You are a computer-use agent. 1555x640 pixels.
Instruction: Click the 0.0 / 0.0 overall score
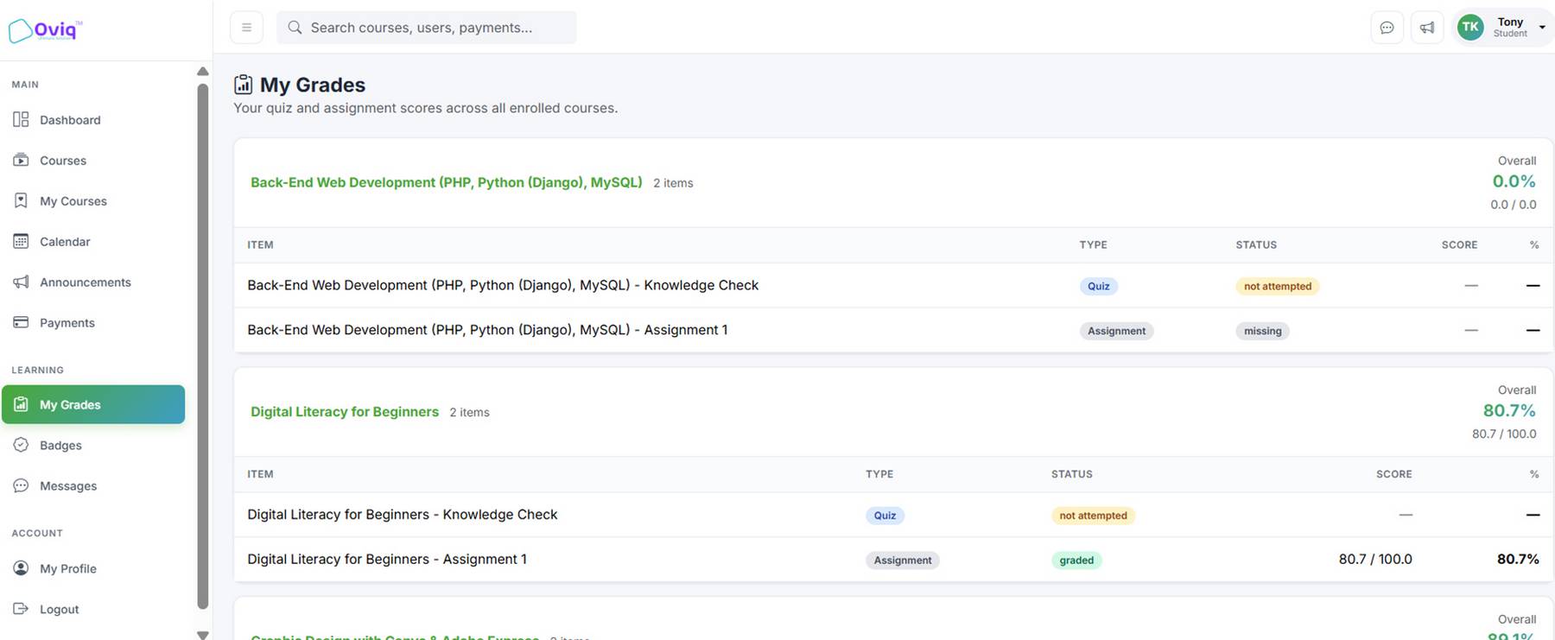1513,205
